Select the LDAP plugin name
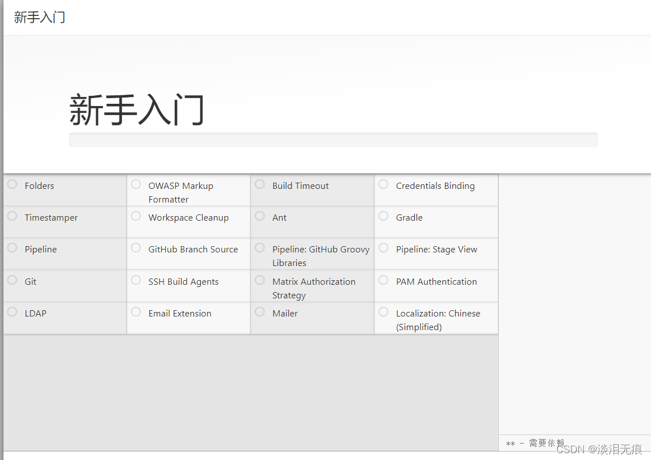This screenshot has height=460, width=651. pyautogui.click(x=35, y=313)
